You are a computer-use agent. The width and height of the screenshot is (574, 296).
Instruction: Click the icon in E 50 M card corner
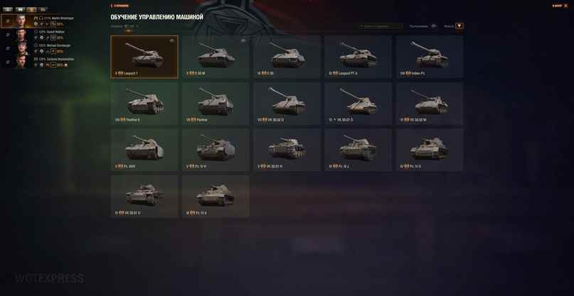pos(243,41)
